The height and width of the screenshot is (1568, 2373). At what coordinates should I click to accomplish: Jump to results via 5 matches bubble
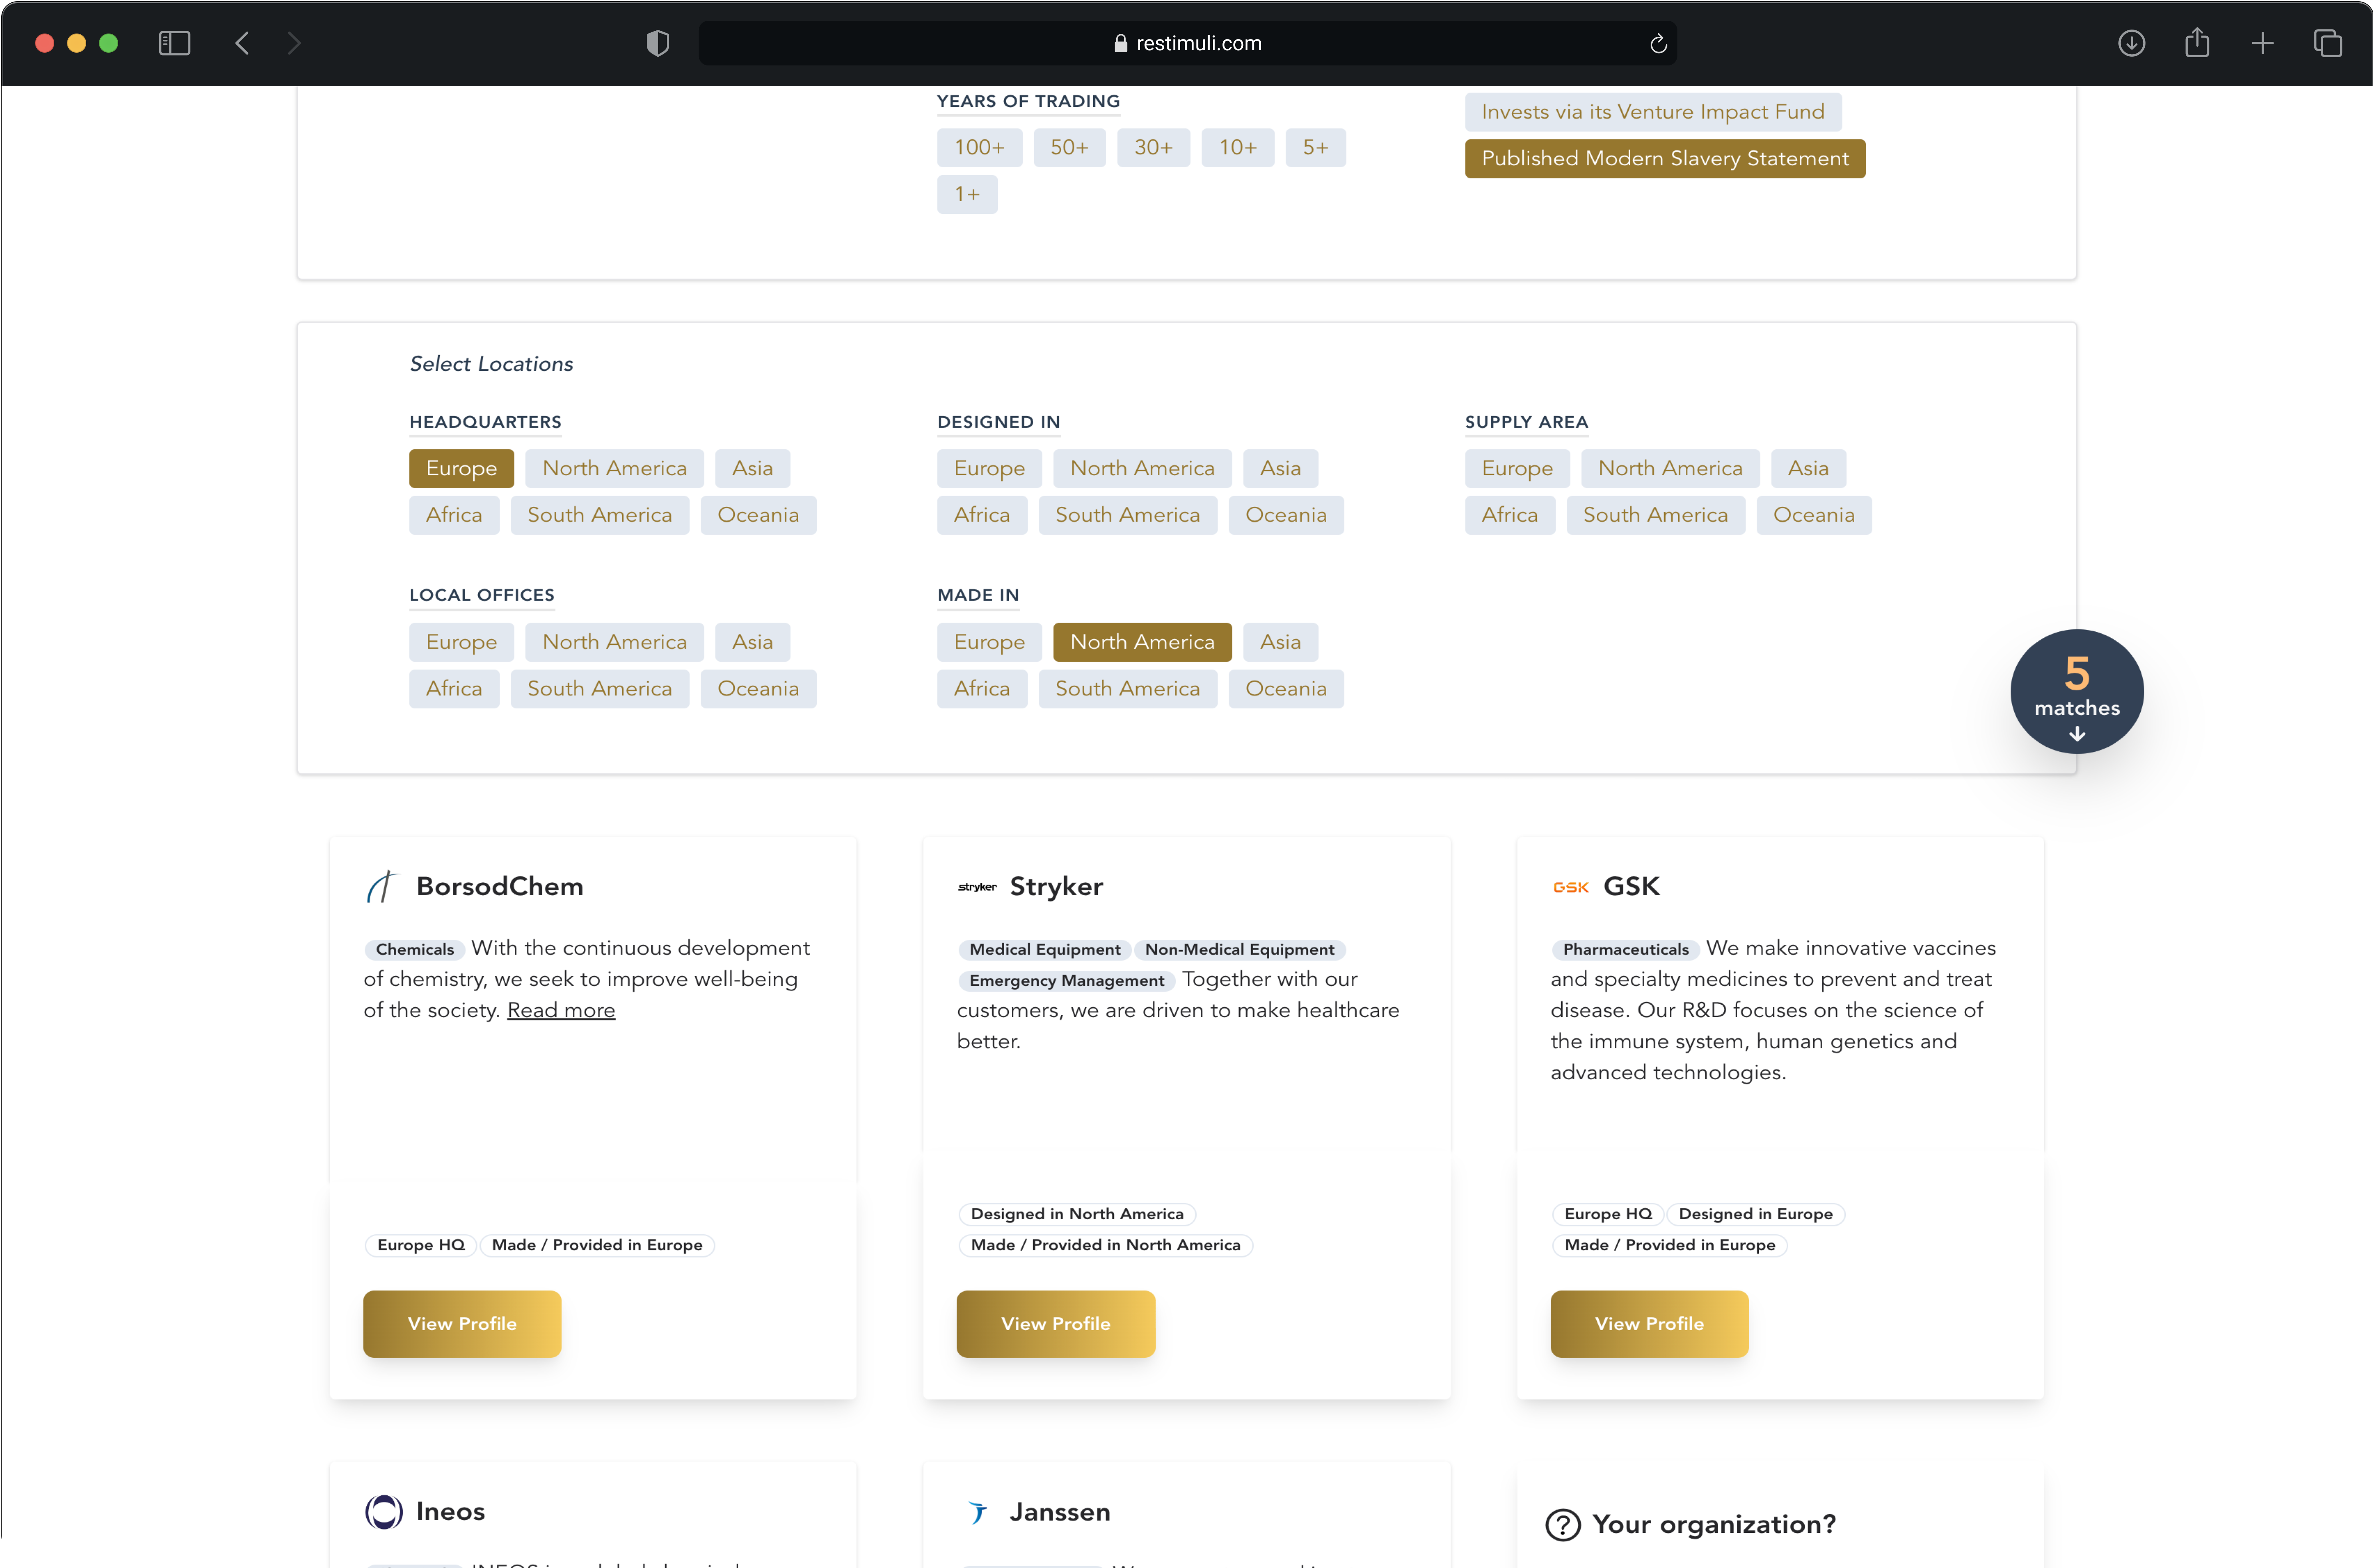pos(2077,691)
